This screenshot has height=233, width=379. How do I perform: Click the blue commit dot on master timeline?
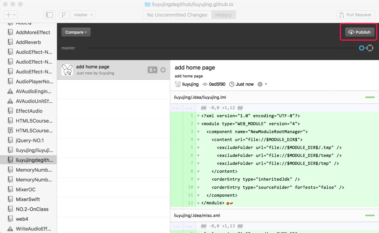tap(362, 48)
